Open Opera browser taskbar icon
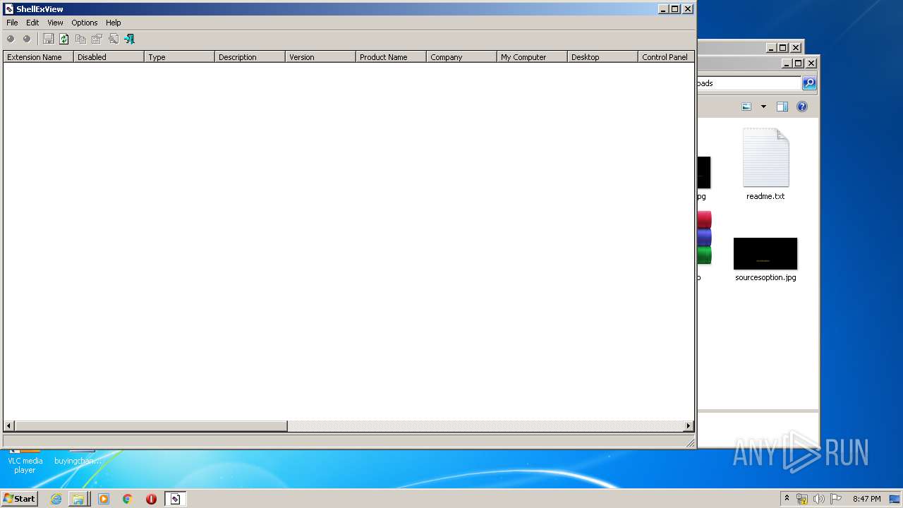Image resolution: width=903 pixels, height=508 pixels. click(x=151, y=499)
